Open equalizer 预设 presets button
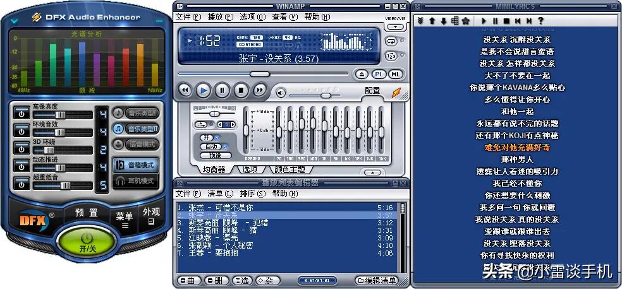The height and width of the screenshot is (289, 622). (x=215, y=155)
